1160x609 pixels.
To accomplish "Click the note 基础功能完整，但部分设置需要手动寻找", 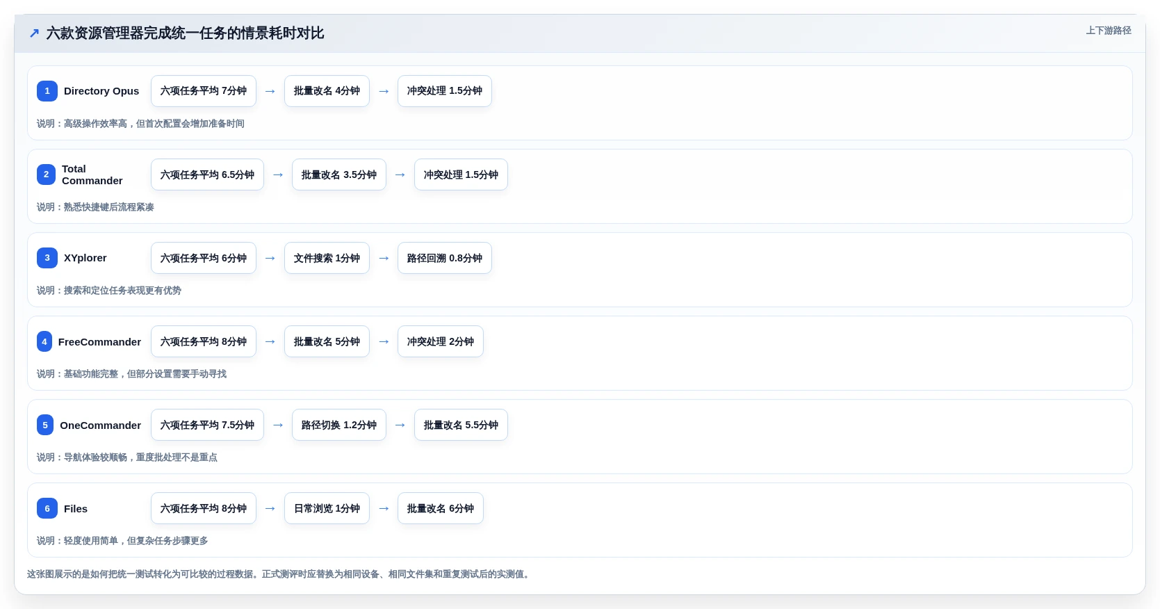I will click(145, 374).
